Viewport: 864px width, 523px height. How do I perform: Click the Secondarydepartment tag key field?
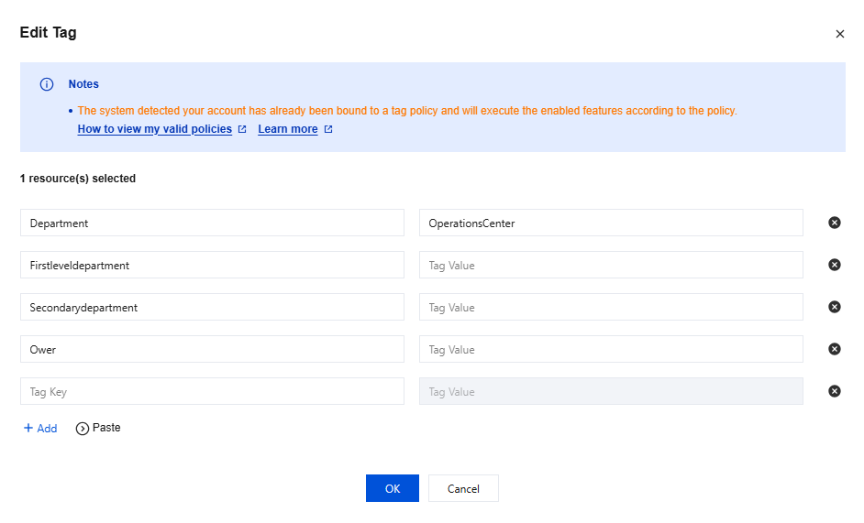coord(212,307)
